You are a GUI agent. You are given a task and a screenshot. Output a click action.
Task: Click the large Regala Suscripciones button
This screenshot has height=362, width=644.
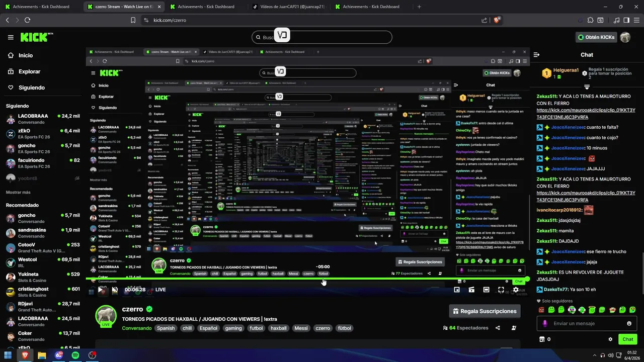[x=485, y=311]
